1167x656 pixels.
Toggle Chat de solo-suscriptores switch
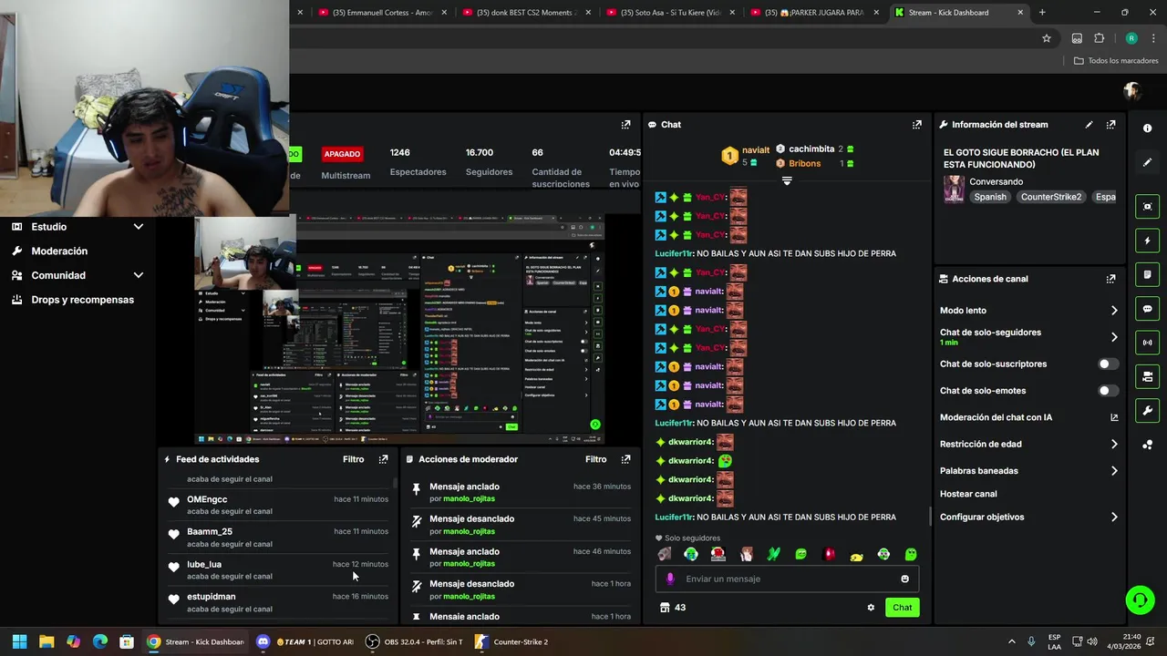[1108, 364]
